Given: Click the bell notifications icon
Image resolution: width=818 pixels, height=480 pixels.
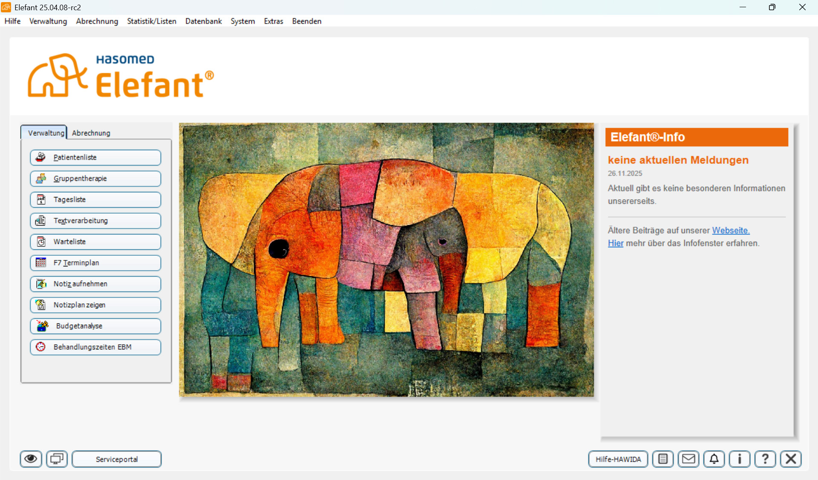Looking at the screenshot, I should coord(714,459).
